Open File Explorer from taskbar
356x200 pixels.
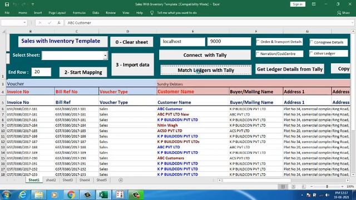38,195
